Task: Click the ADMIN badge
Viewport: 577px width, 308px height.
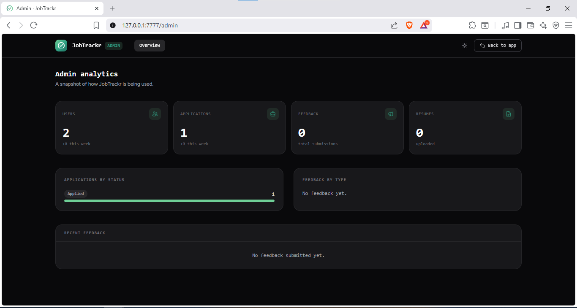Action: coord(114,46)
